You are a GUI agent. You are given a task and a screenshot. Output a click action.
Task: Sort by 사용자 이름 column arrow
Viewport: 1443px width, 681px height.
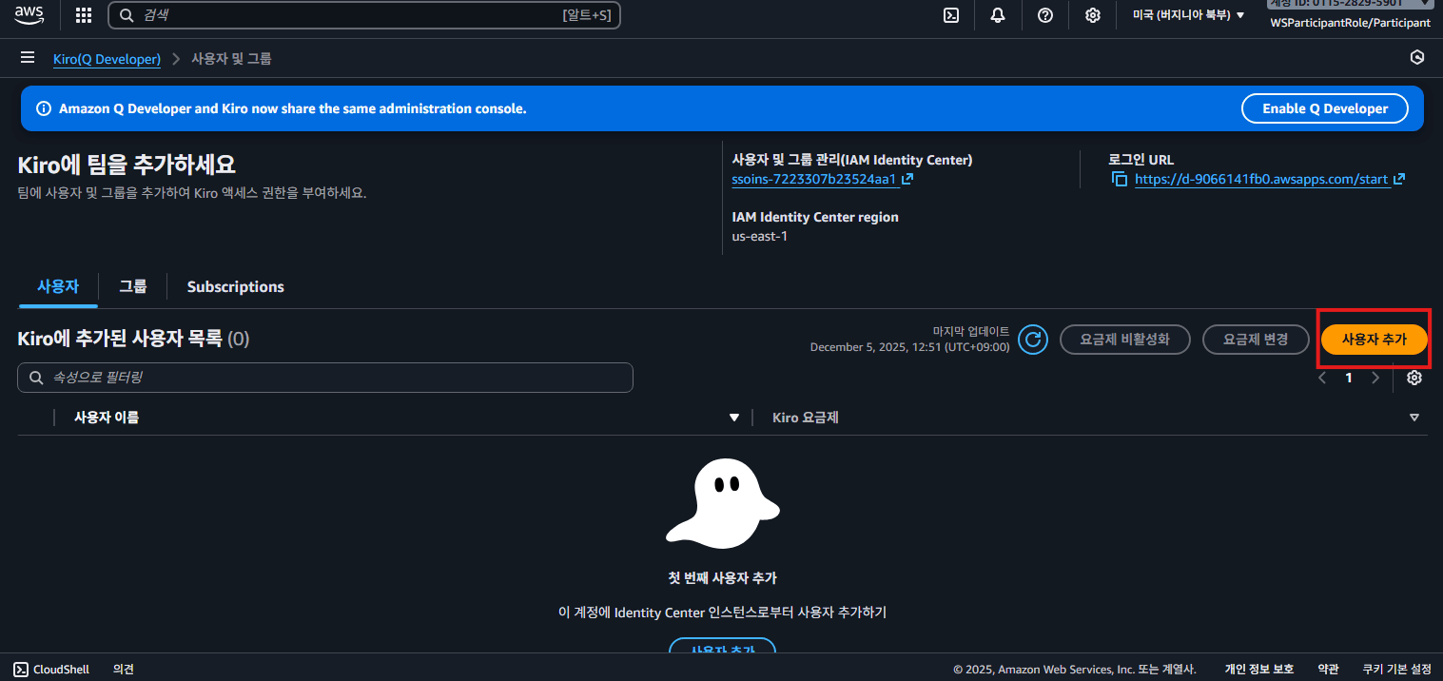click(x=733, y=418)
